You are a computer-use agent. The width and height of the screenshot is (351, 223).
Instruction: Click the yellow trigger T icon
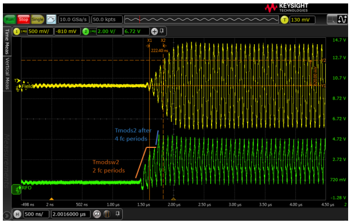[284, 19]
